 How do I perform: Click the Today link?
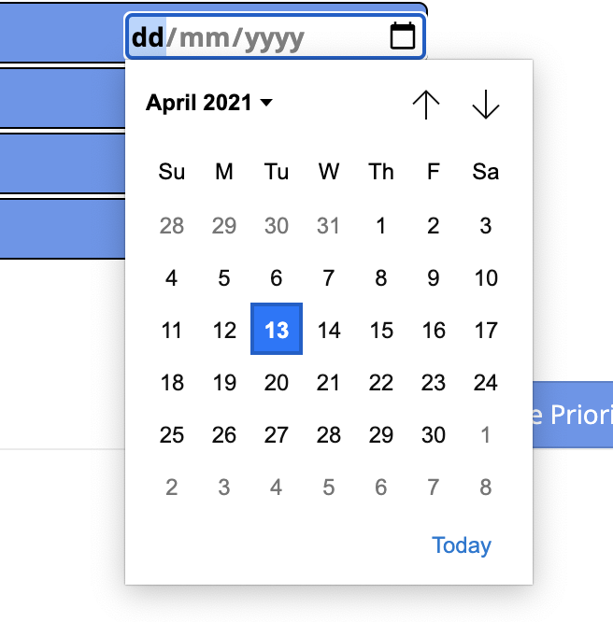tap(462, 545)
